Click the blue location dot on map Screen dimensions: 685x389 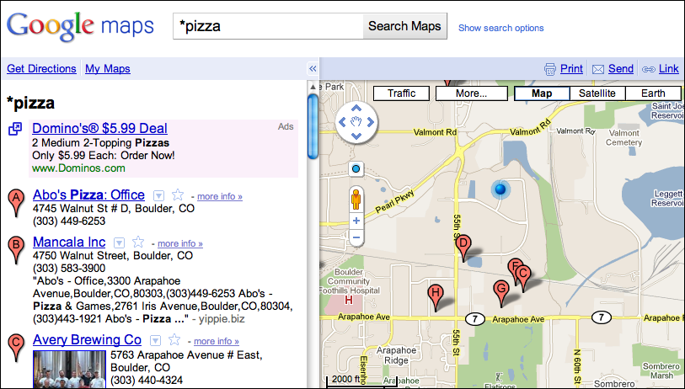click(x=500, y=189)
